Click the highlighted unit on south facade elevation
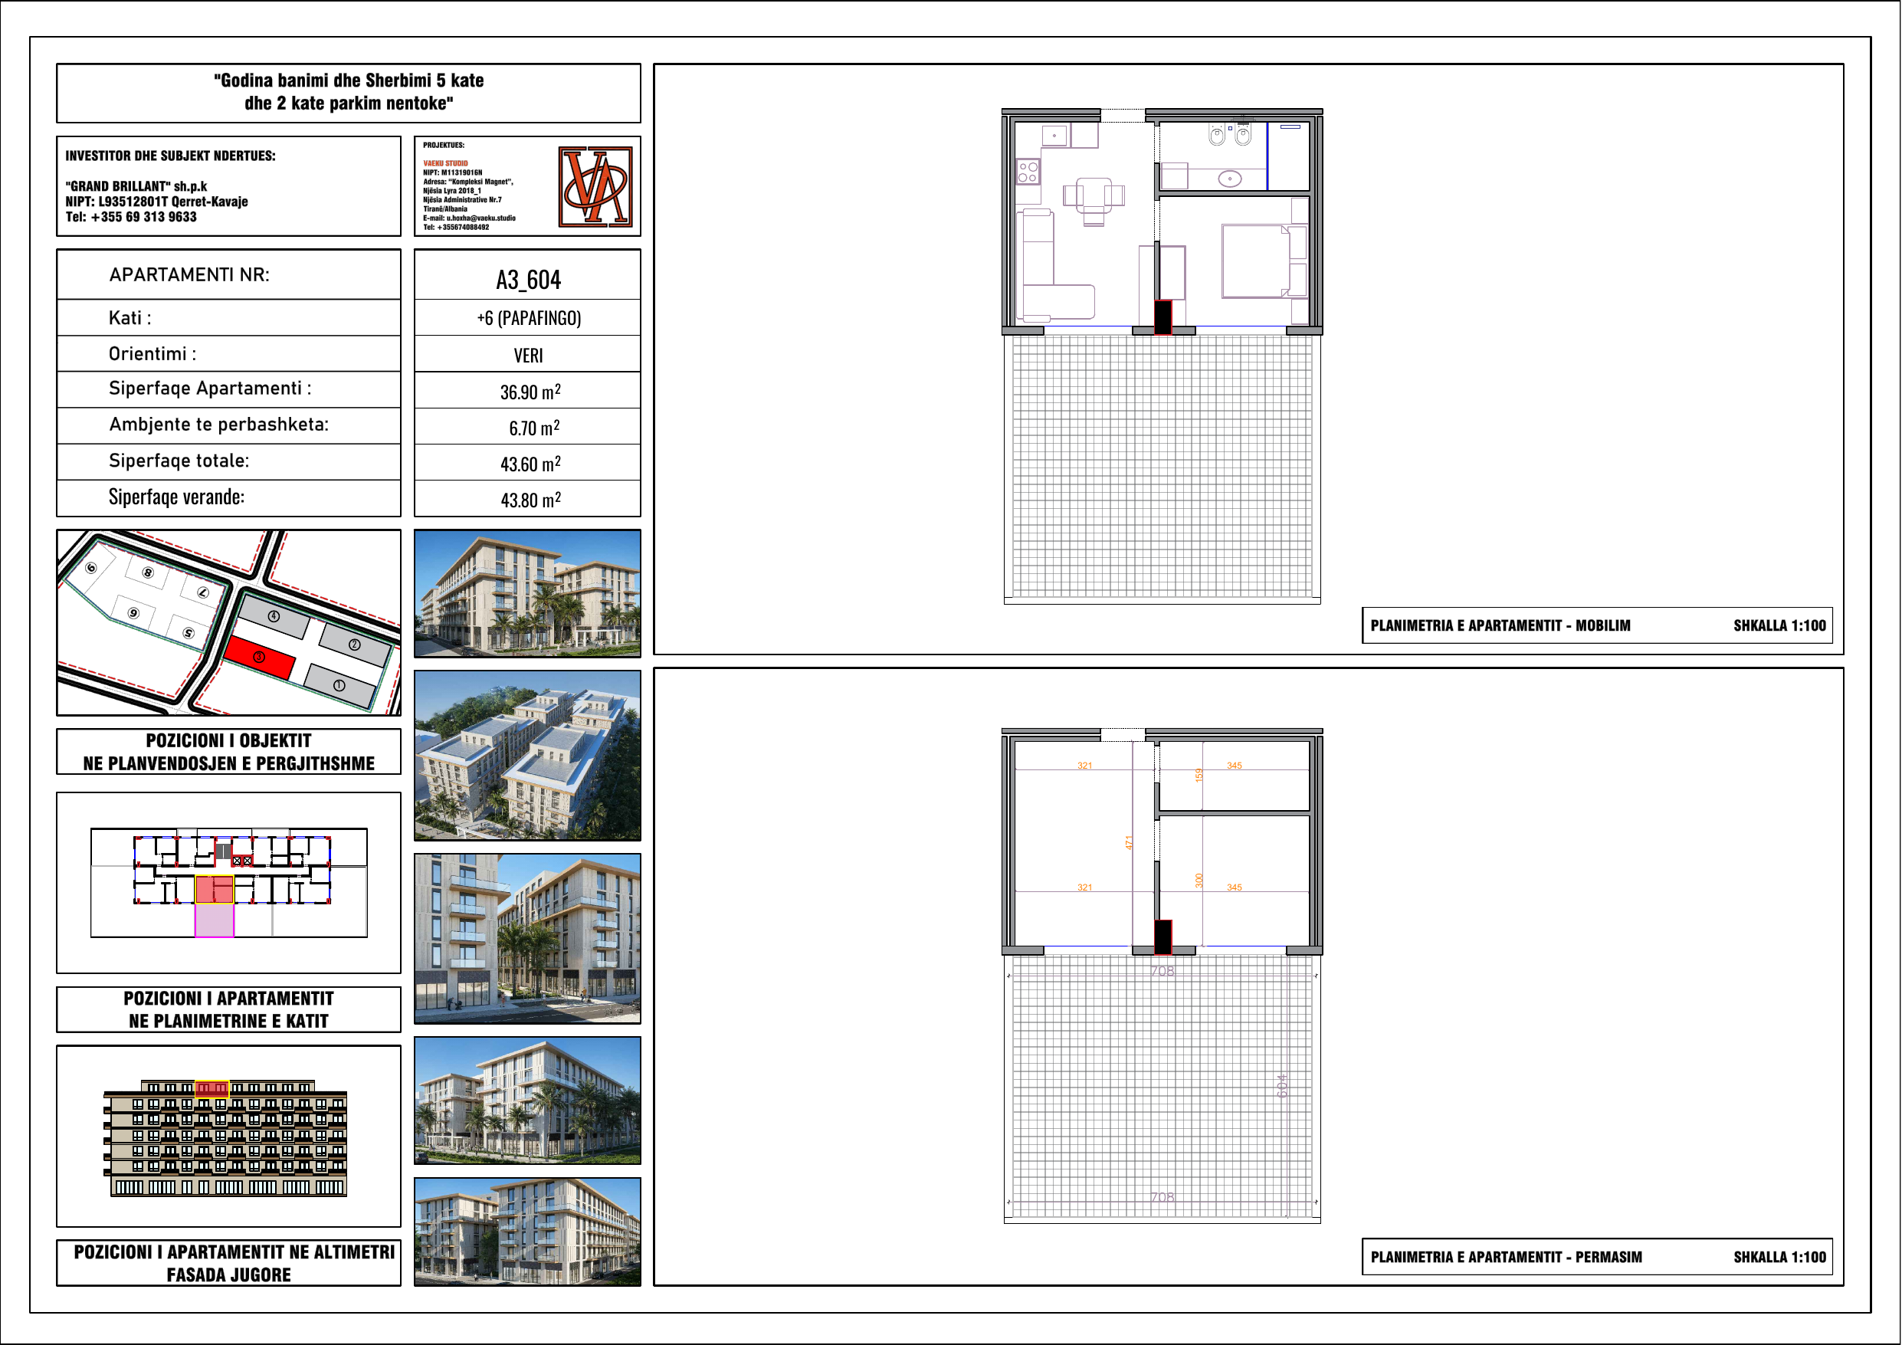The width and height of the screenshot is (1902, 1345). click(x=212, y=1088)
